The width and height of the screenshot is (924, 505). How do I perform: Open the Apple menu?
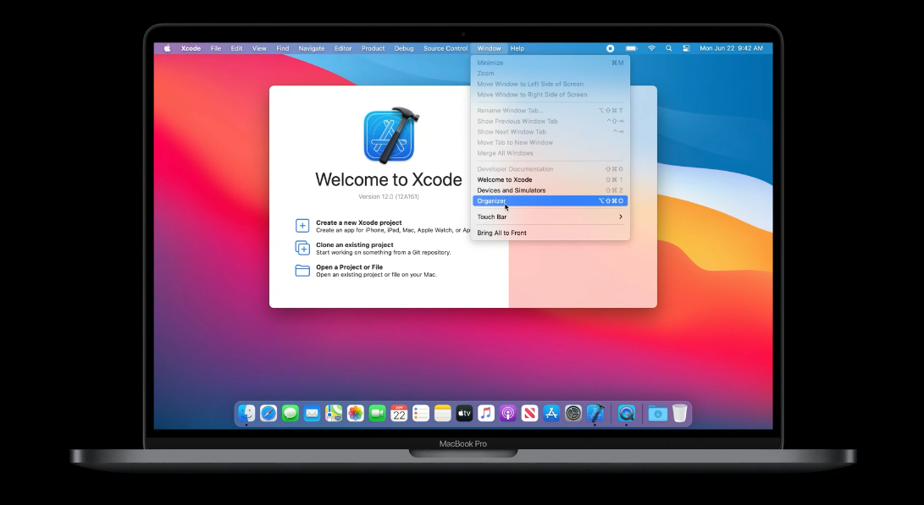(x=168, y=48)
